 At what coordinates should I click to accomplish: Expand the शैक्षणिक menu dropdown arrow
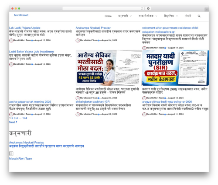click(177, 16)
